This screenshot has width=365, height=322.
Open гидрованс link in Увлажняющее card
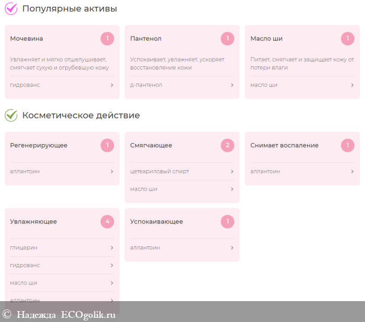tap(25, 266)
